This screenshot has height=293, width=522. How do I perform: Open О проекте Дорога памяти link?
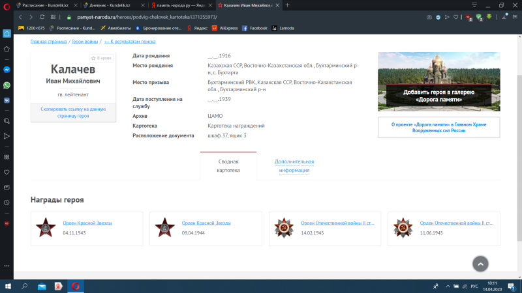tap(438, 127)
